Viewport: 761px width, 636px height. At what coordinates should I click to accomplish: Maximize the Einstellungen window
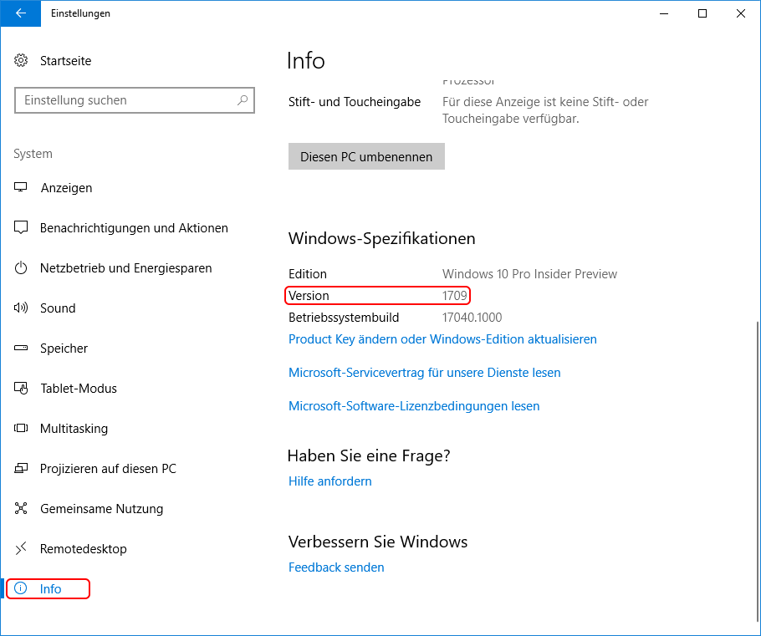(702, 13)
